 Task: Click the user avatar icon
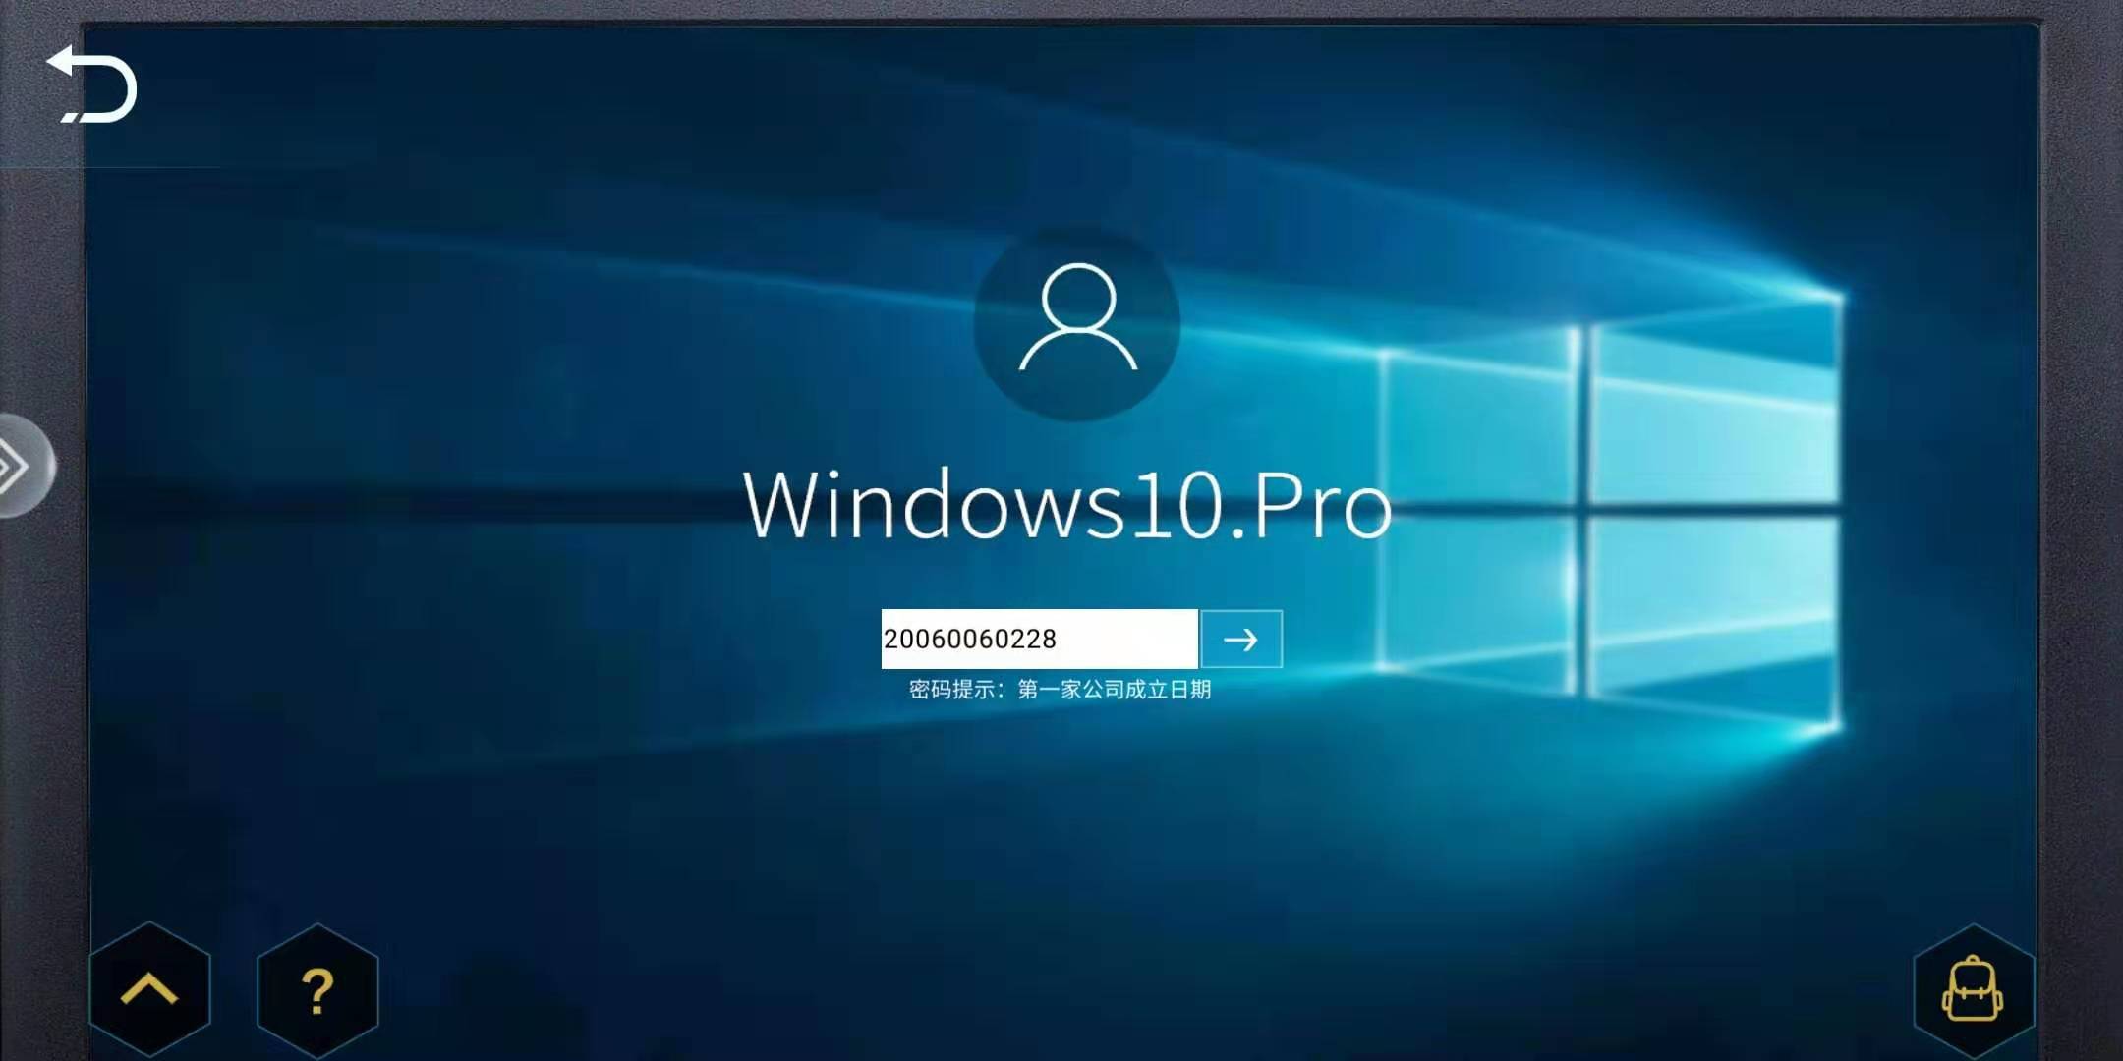pos(1077,321)
